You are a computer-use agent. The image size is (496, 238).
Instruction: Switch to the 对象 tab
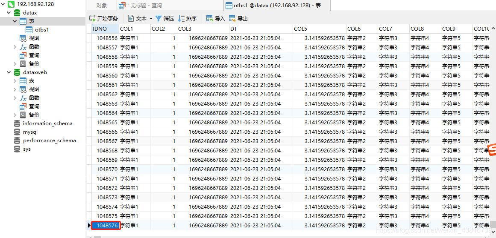pyautogui.click(x=102, y=6)
